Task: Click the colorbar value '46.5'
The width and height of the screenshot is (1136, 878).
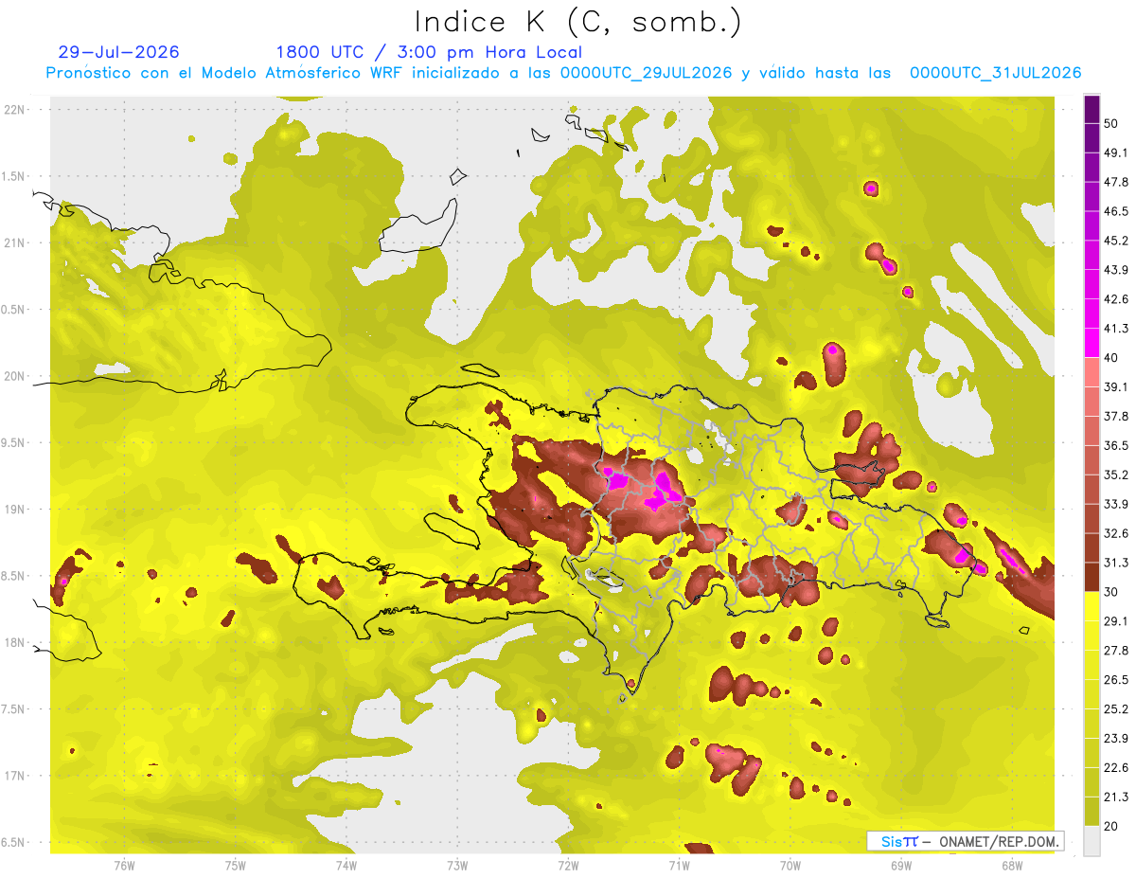Action: click(x=1116, y=211)
